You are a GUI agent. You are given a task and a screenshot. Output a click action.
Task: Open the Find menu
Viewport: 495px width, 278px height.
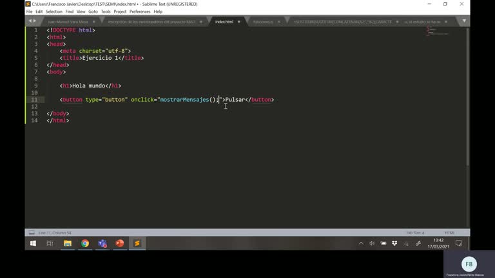click(70, 12)
